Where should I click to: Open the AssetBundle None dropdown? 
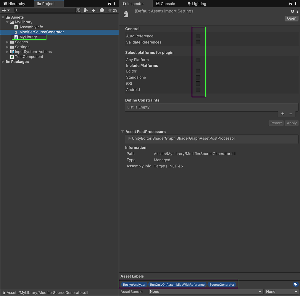point(205,292)
